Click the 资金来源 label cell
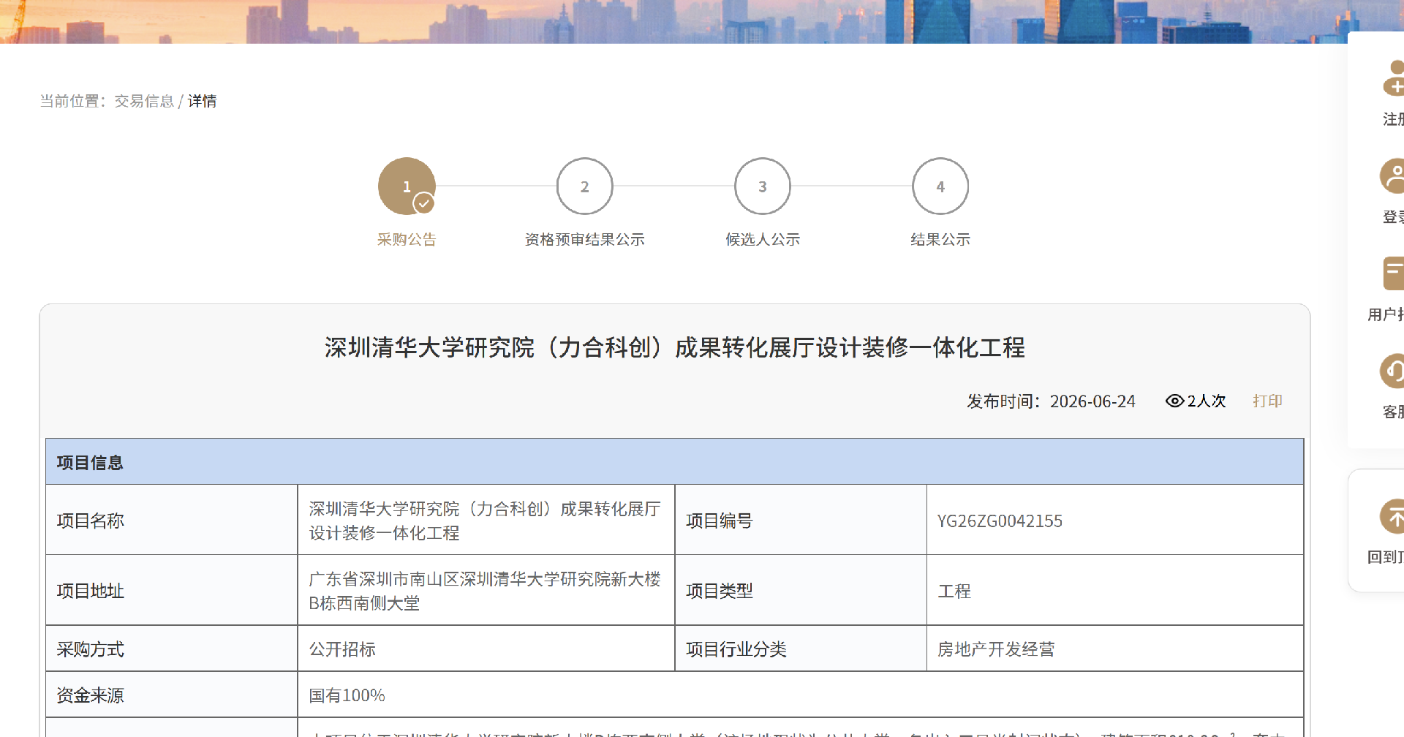This screenshot has width=1404, height=737. point(172,695)
